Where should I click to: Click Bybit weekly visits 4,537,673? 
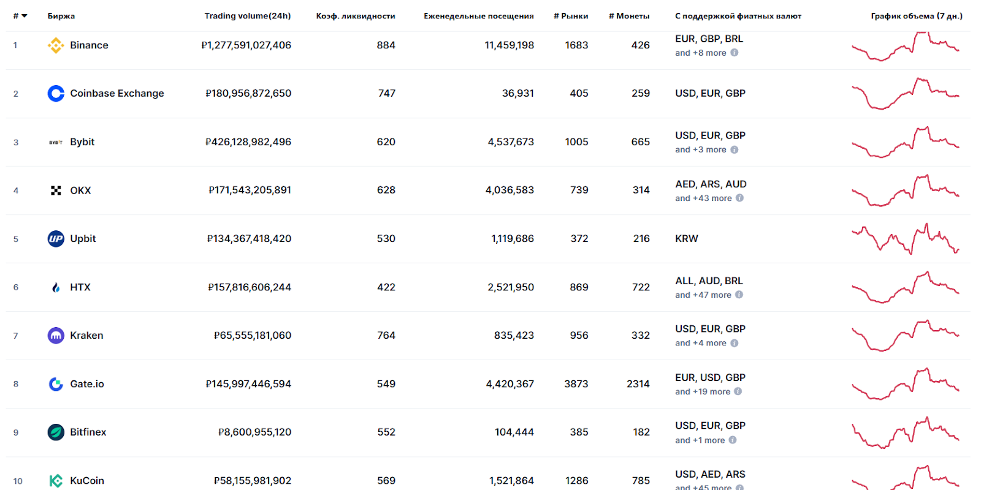coord(511,142)
